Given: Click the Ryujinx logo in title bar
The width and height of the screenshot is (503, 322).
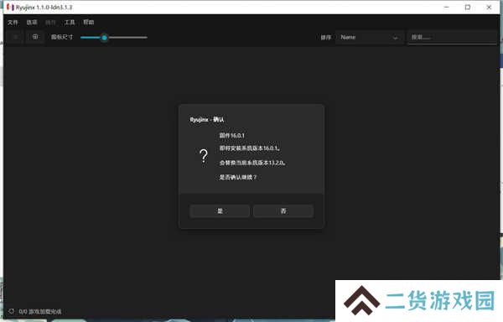Looking at the screenshot, I should (x=10, y=7).
